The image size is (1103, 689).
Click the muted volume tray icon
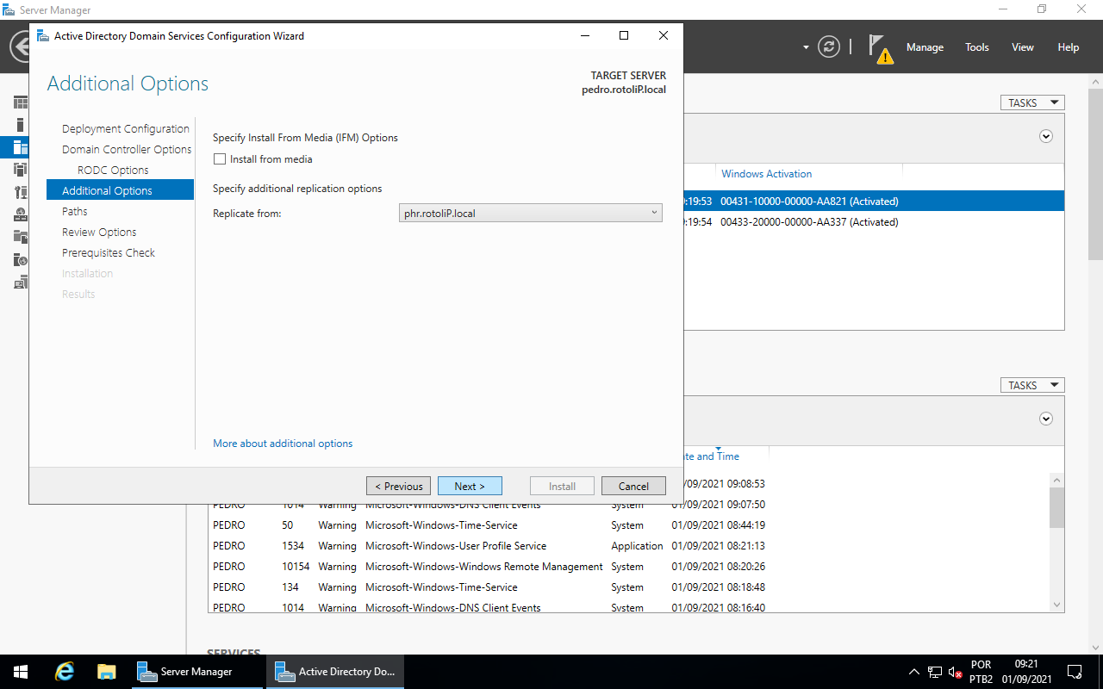click(953, 671)
